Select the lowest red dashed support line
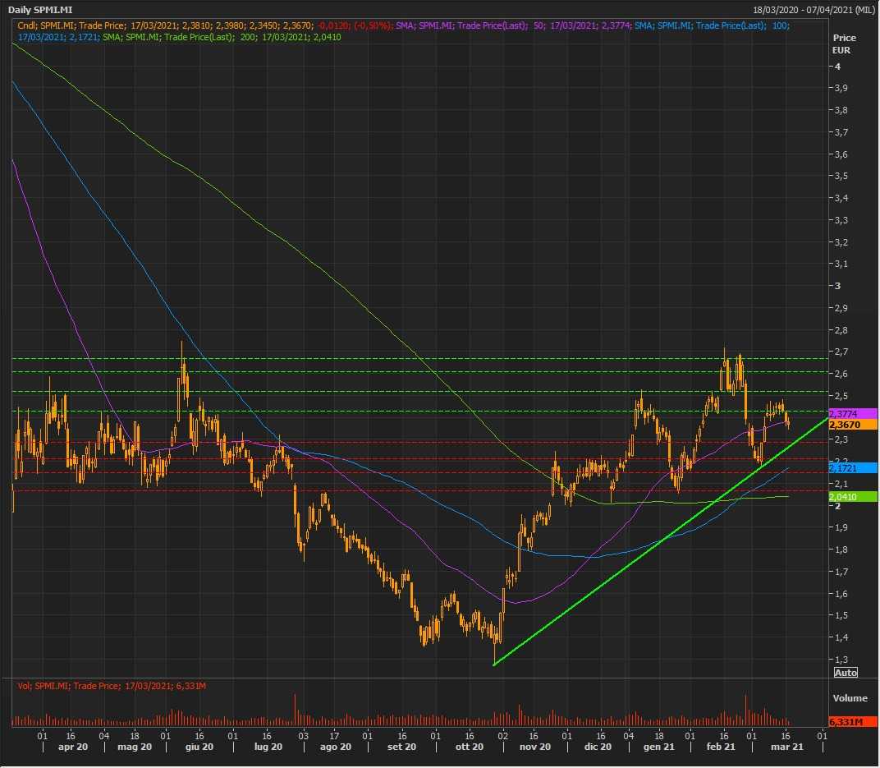 (x=410, y=491)
